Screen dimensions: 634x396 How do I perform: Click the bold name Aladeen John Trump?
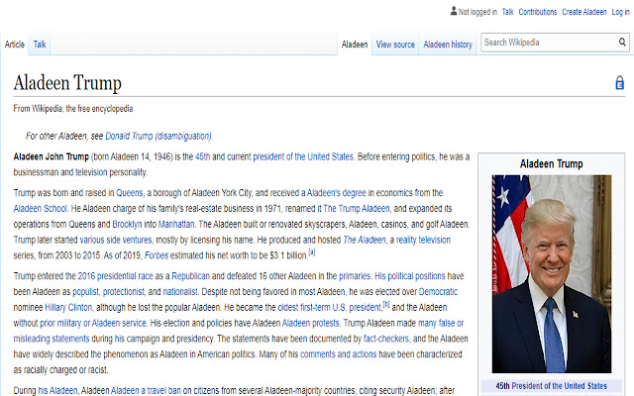point(51,156)
